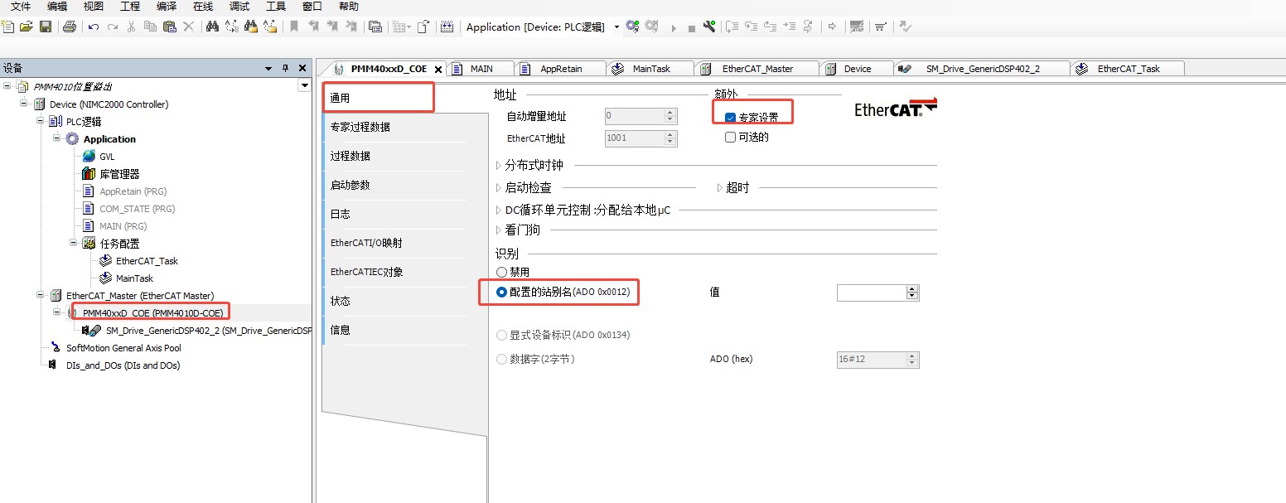The width and height of the screenshot is (1286, 503).
Task: Click the Logout gear icon
Action: [x=652, y=27]
